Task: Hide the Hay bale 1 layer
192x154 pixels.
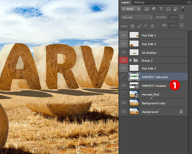Action: click(x=124, y=35)
